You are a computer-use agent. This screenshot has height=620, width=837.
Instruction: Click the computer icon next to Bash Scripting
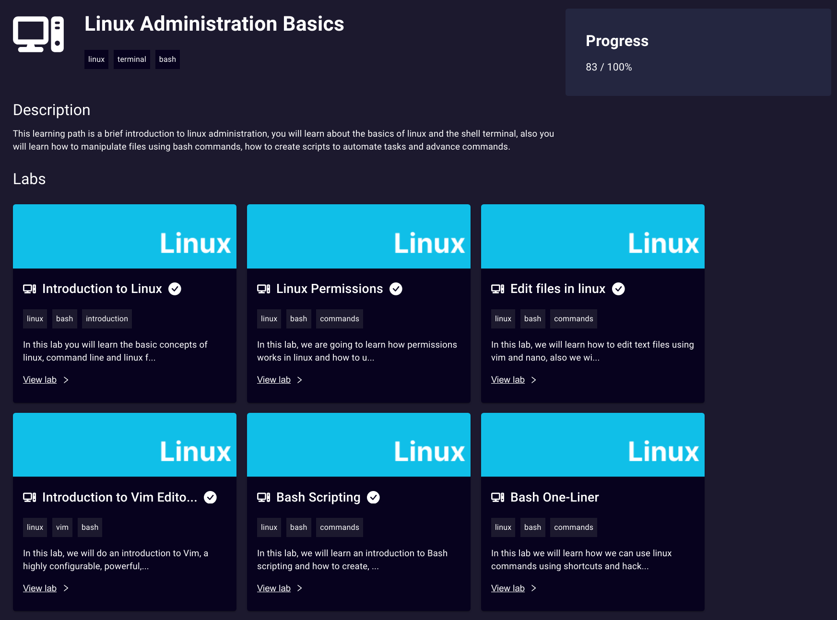264,497
